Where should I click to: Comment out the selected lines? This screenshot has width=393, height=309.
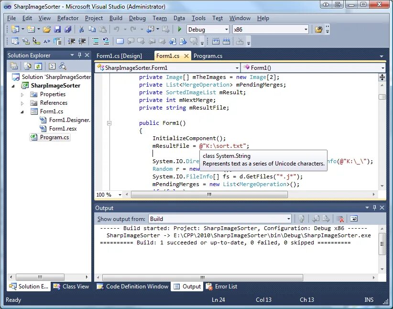click(x=96, y=41)
